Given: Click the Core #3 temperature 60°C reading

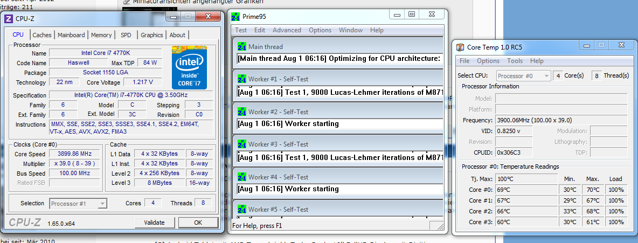Looking at the screenshot, I should pyautogui.click(x=526, y=222).
